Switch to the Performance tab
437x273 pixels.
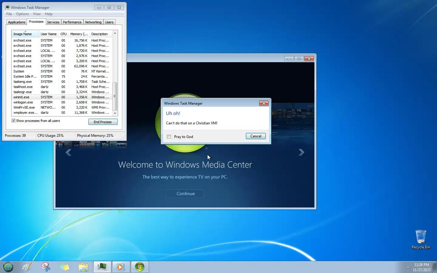[72, 22]
